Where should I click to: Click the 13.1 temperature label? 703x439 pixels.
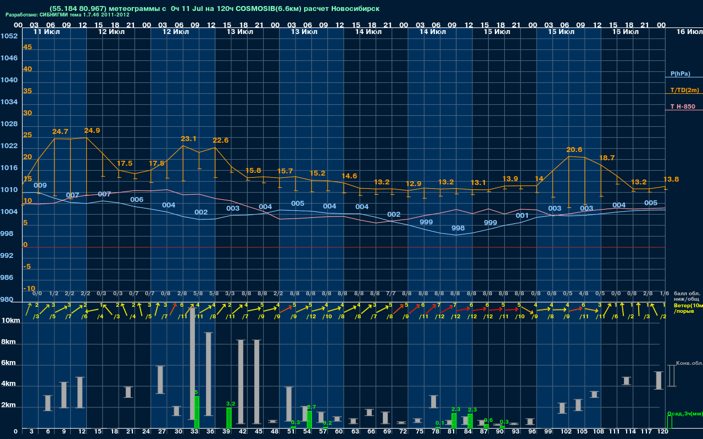pyautogui.click(x=478, y=183)
